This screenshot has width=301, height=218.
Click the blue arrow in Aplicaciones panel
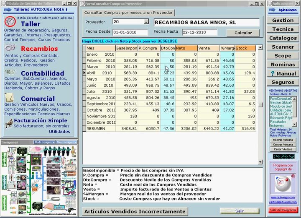click(x=272, y=10)
